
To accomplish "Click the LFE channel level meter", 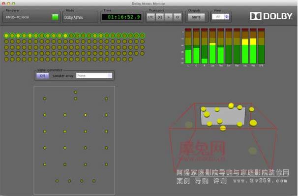I will [x=261, y=46].
